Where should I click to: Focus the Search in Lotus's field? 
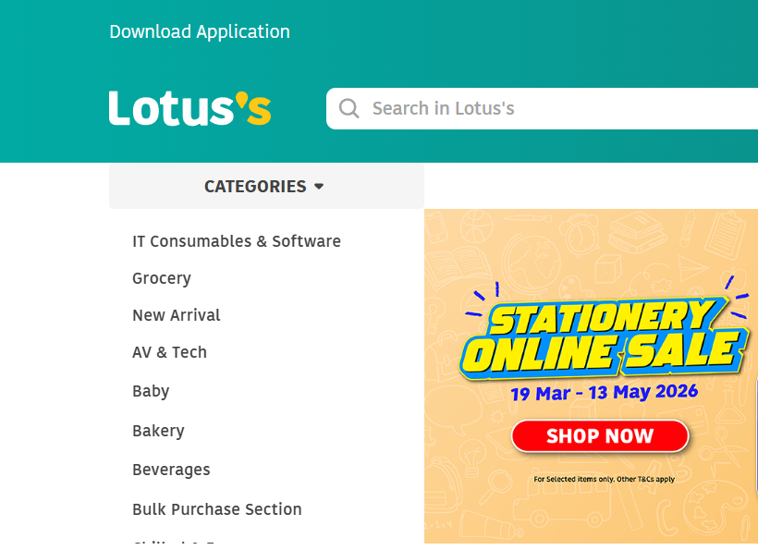coord(542,108)
